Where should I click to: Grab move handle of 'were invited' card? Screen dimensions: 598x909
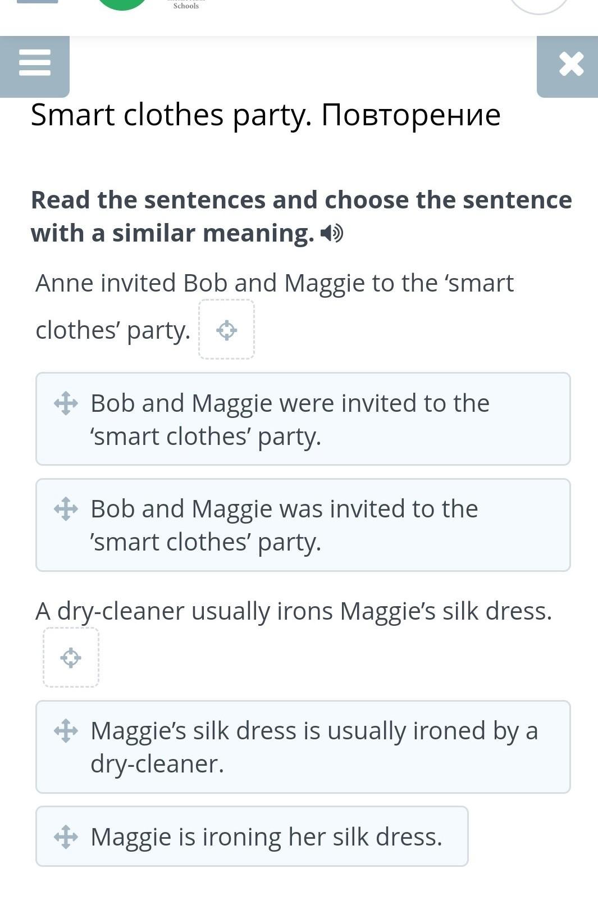[x=66, y=403]
